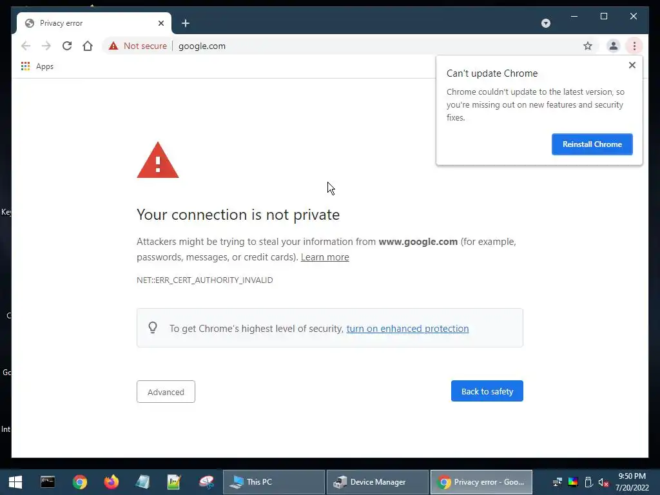
Task: Open the Learn more link
Action: click(325, 257)
